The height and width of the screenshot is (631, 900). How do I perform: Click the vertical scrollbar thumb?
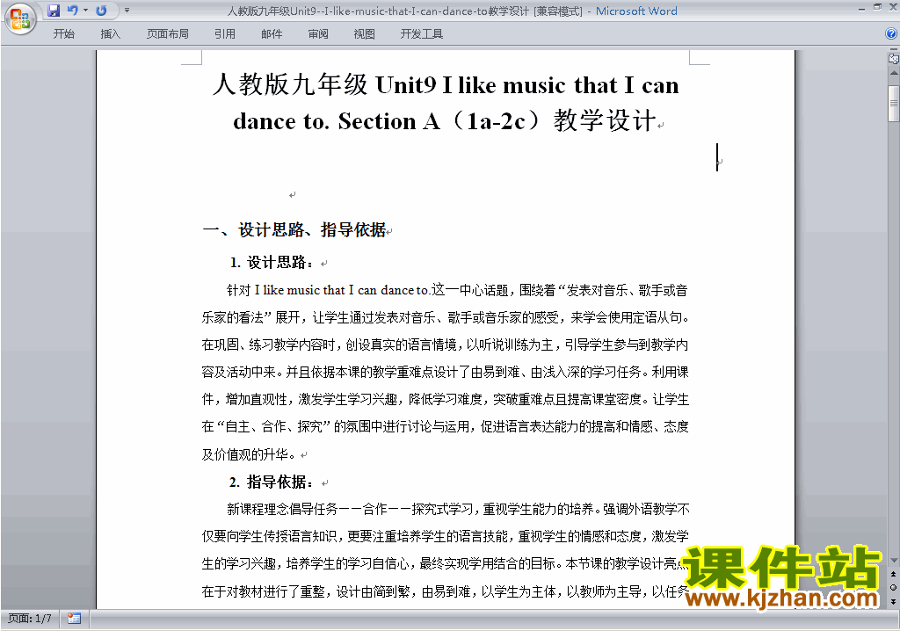point(894,104)
